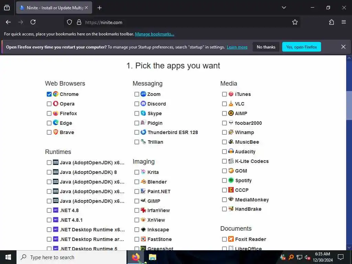Click the VLC cone icon

tap(231, 103)
